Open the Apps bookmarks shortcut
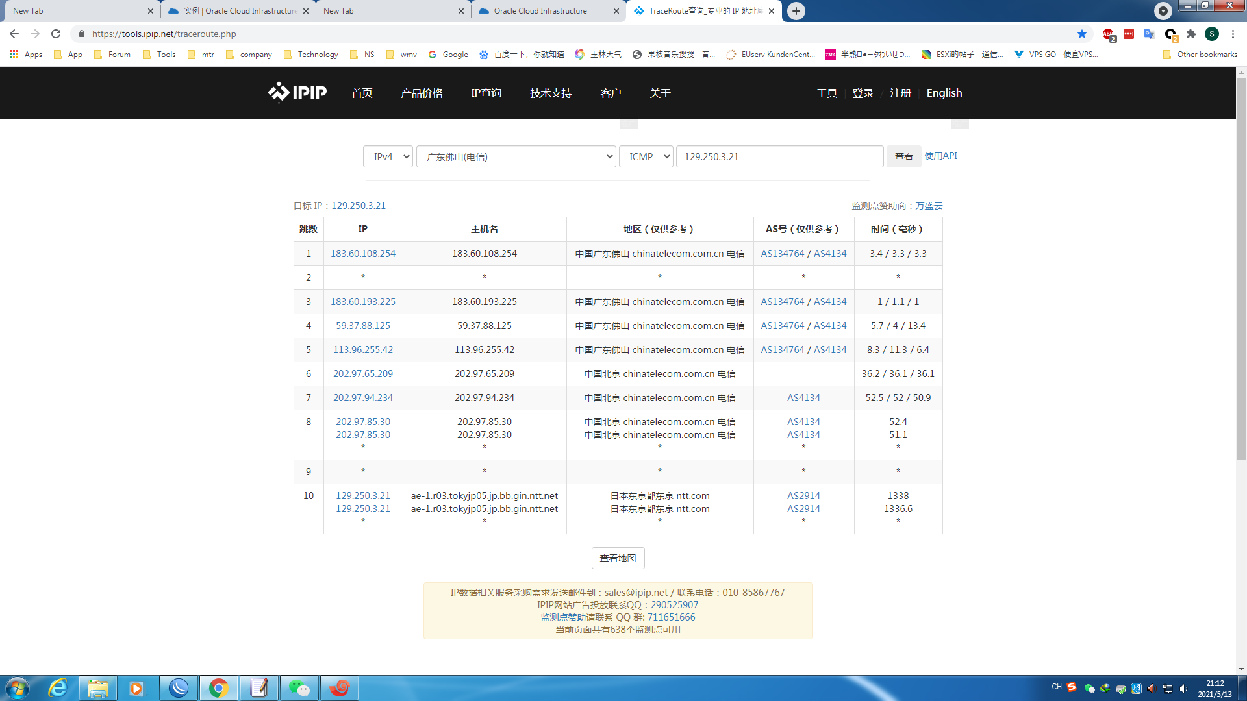The width and height of the screenshot is (1247, 701). [26, 55]
